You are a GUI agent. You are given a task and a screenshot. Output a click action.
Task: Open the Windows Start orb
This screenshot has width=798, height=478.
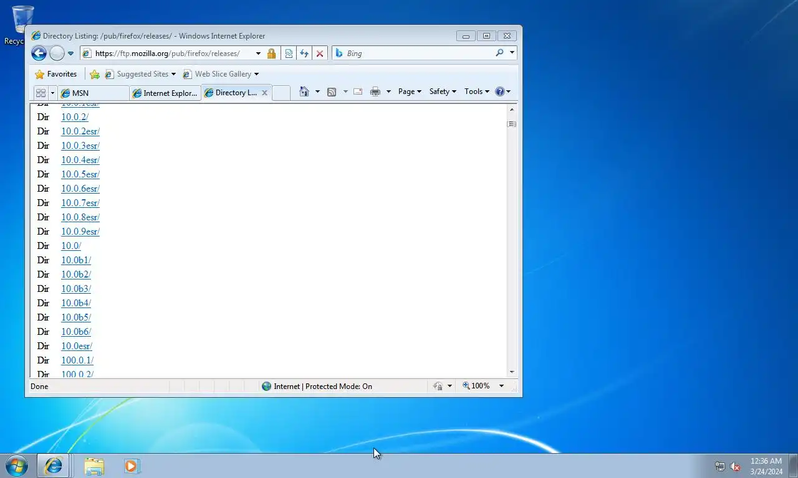[17, 466]
